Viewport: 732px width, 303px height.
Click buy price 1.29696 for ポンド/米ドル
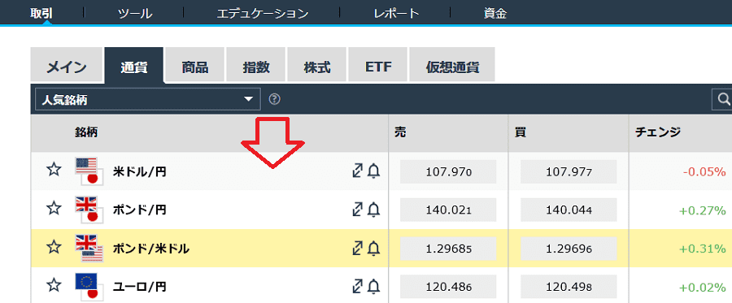(x=569, y=249)
